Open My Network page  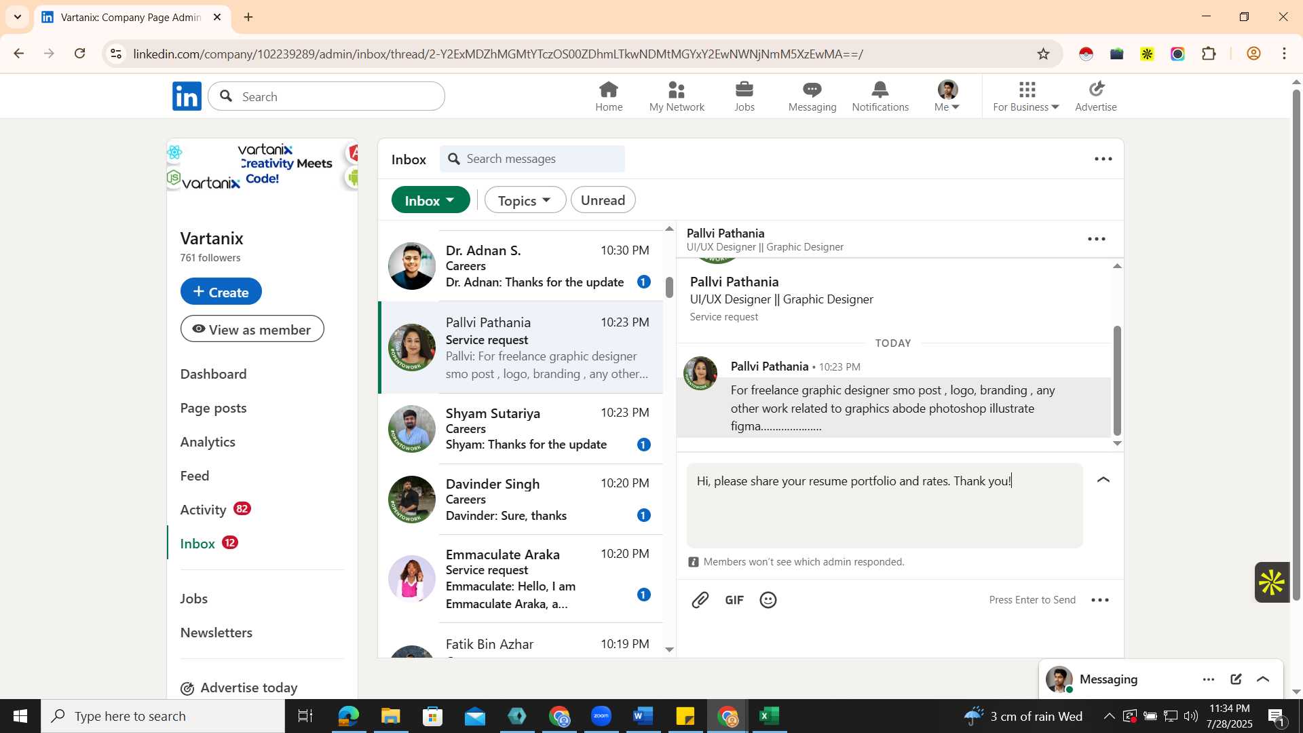click(x=677, y=96)
